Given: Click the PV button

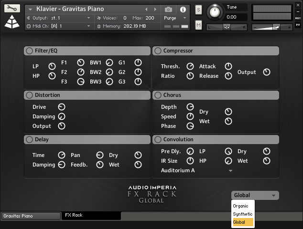Looking at the screenshot, I should click(298, 25).
